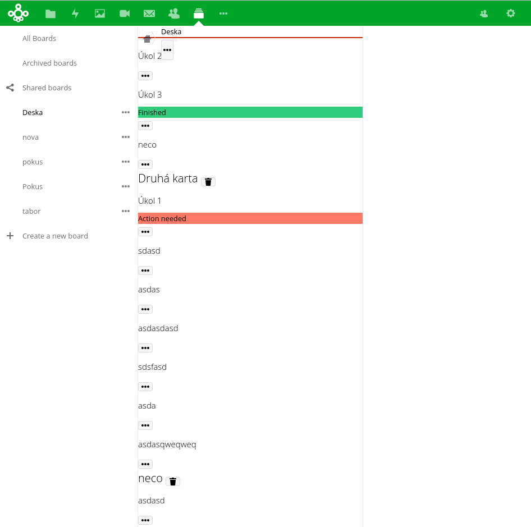531x527 pixels.
Task: Open the asdas card
Action: [149, 290]
